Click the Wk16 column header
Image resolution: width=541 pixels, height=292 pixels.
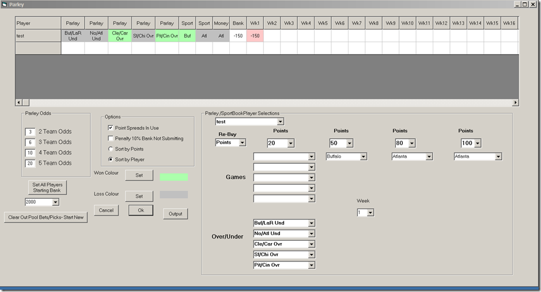509,23
